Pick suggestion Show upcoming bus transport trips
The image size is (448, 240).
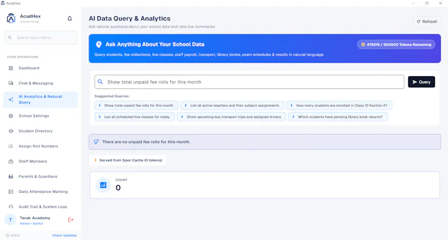[231, 117]
